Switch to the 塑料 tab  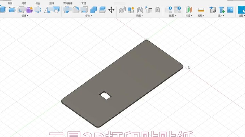point(52,3)
